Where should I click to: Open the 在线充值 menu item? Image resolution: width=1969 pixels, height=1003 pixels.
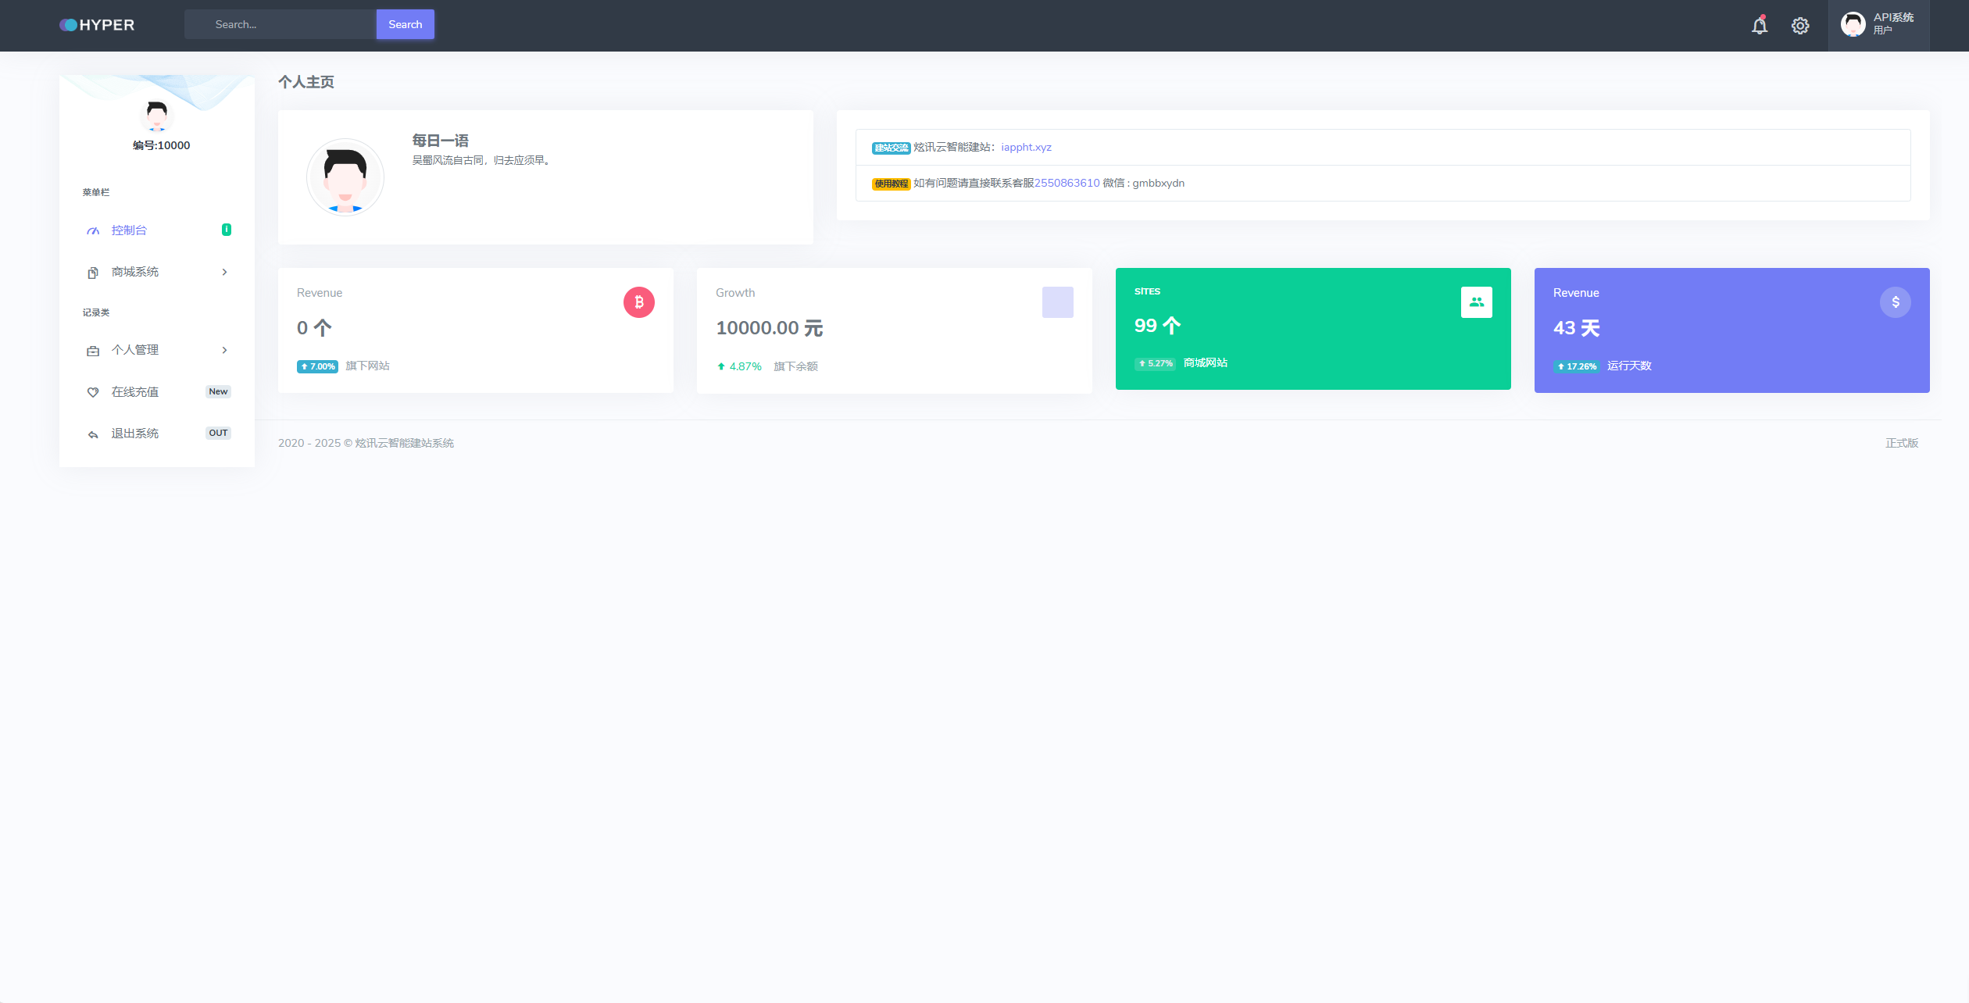point(157,392)
